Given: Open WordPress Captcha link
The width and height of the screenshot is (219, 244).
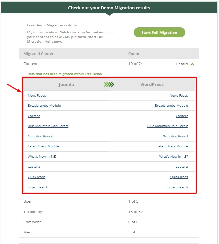Looking at the screenshot, I should pos(182,166).
